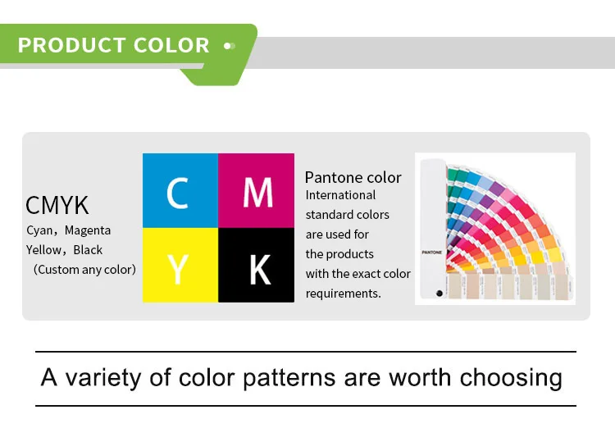
Task: Click the white dot beside PRODUCT COLOR
Action: 227,46
